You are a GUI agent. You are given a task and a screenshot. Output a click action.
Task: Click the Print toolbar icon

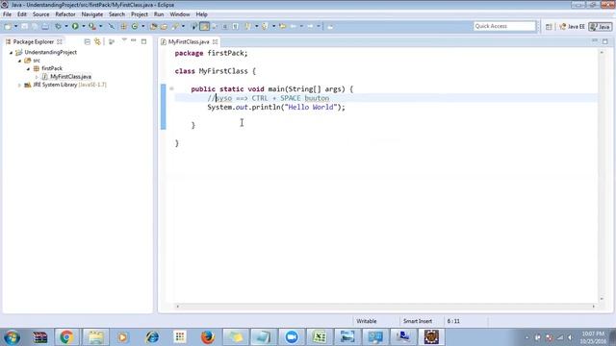[x=45, y=26]
